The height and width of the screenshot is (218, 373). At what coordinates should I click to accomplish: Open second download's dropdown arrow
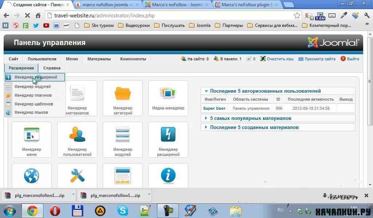tap(149, 194)
